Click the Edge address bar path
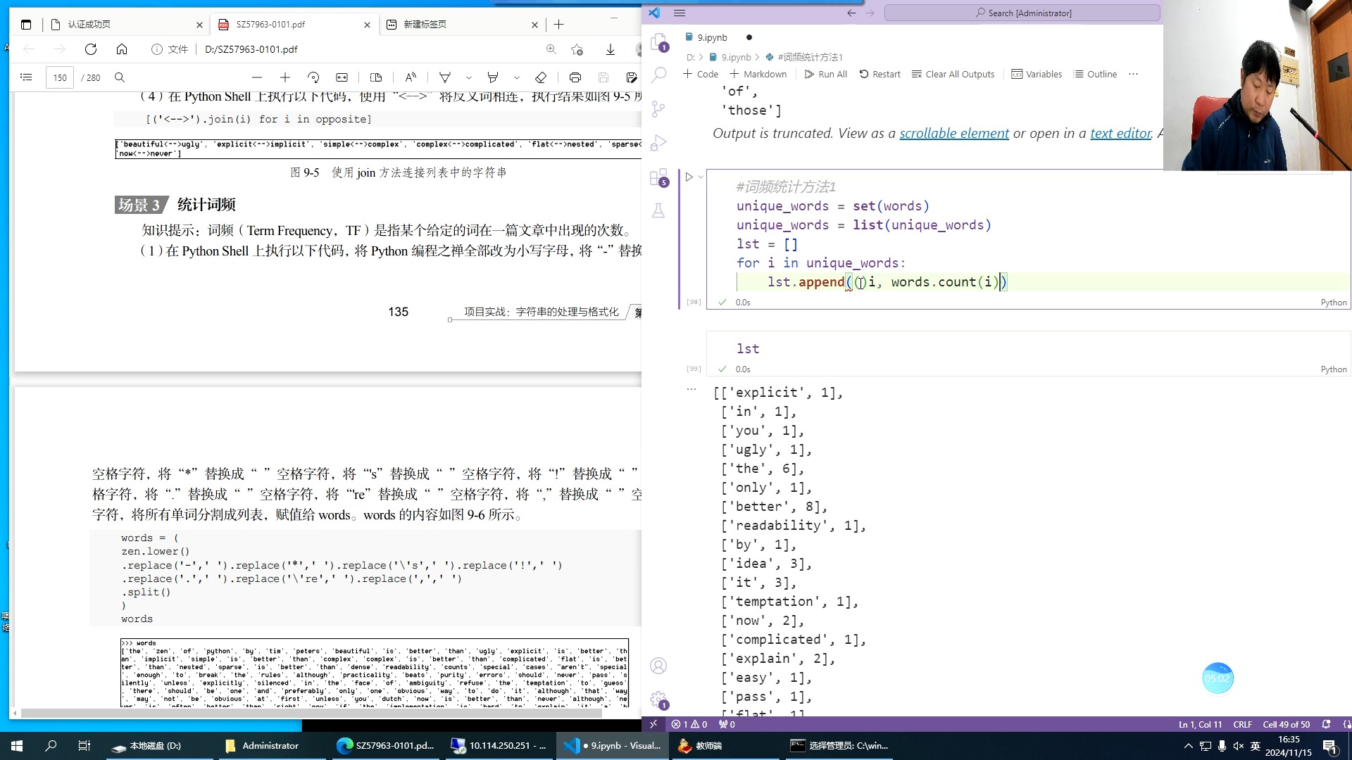The image size is (1352, 760). coord(251,49)
